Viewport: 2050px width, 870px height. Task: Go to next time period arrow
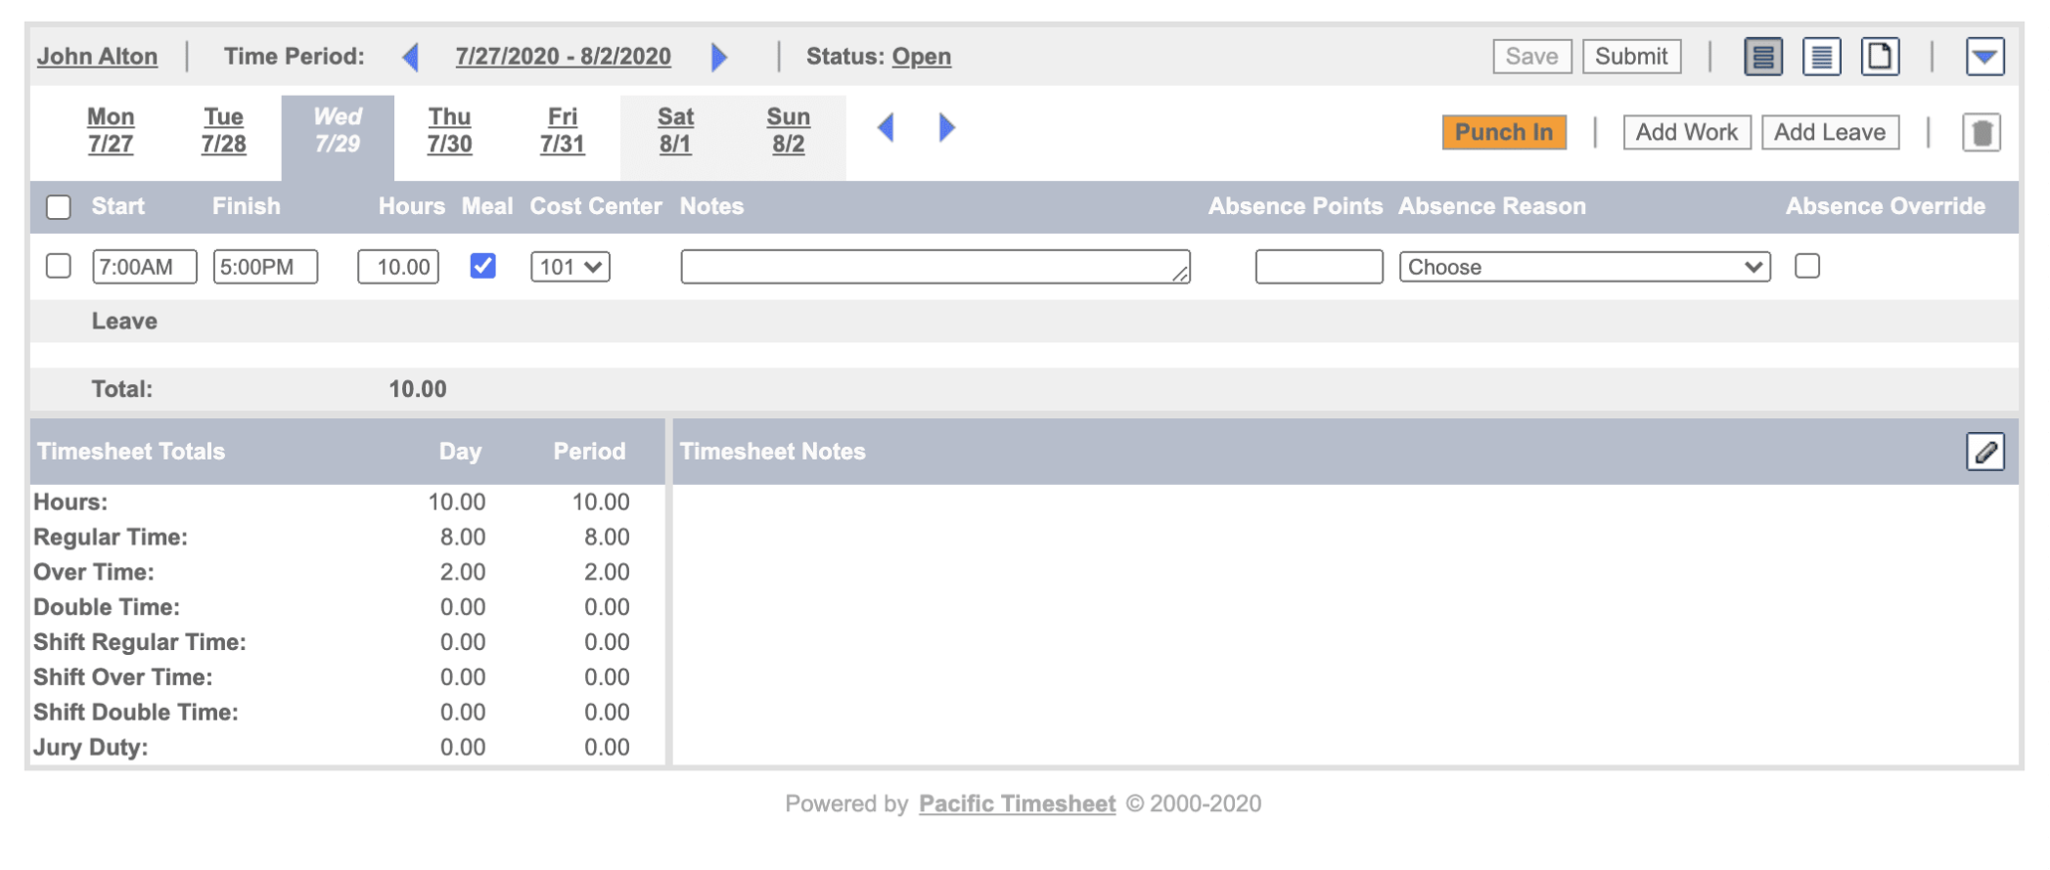(719, 57)
